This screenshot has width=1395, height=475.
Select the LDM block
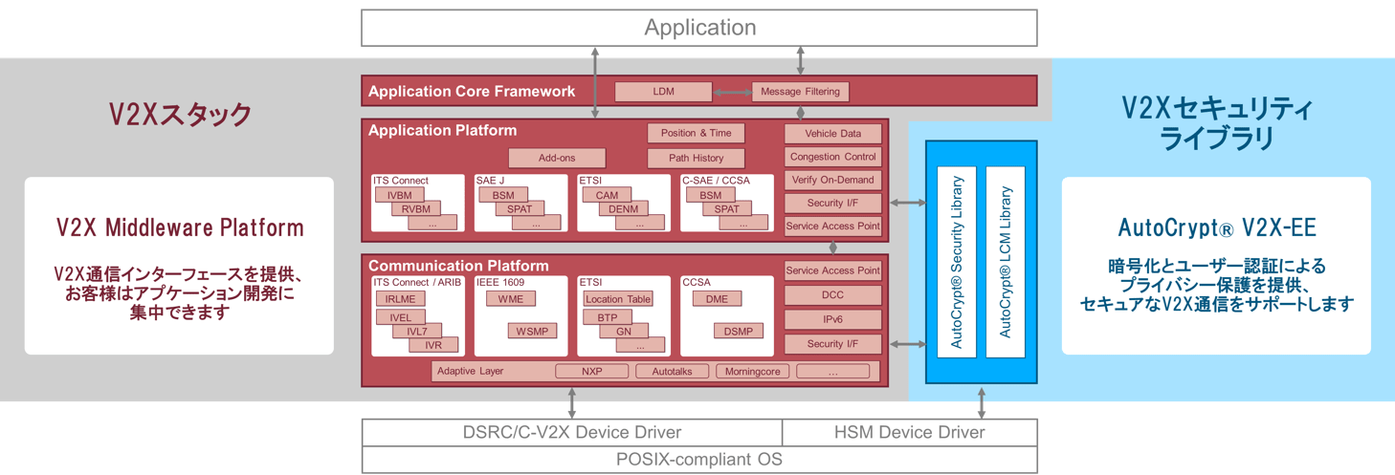click(663, 92)
